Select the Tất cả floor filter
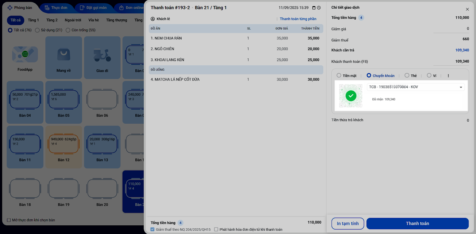 (x=15, y=20)
